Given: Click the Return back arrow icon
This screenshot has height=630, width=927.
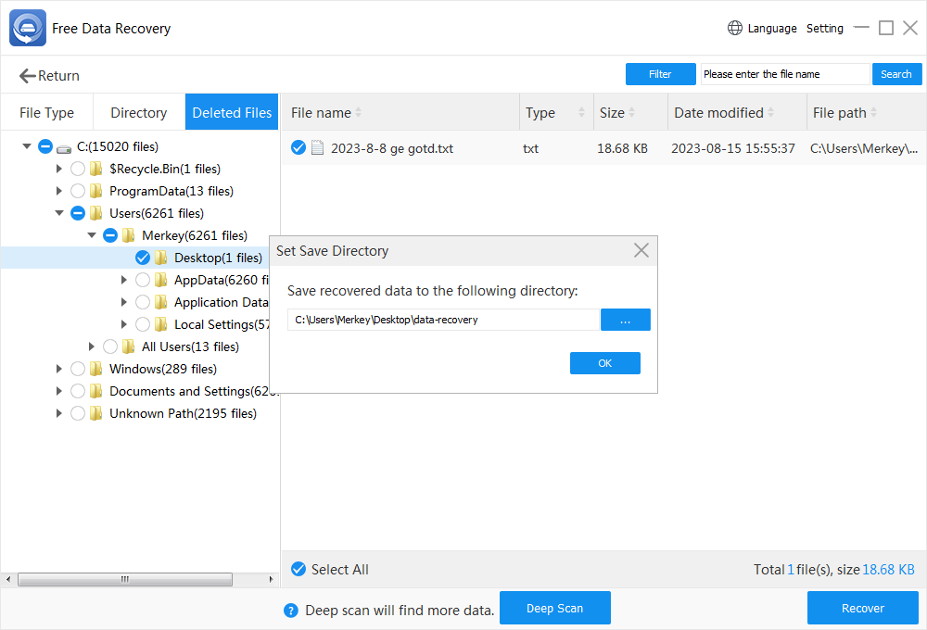Looking at the screenshot, I should click(27, 76).
